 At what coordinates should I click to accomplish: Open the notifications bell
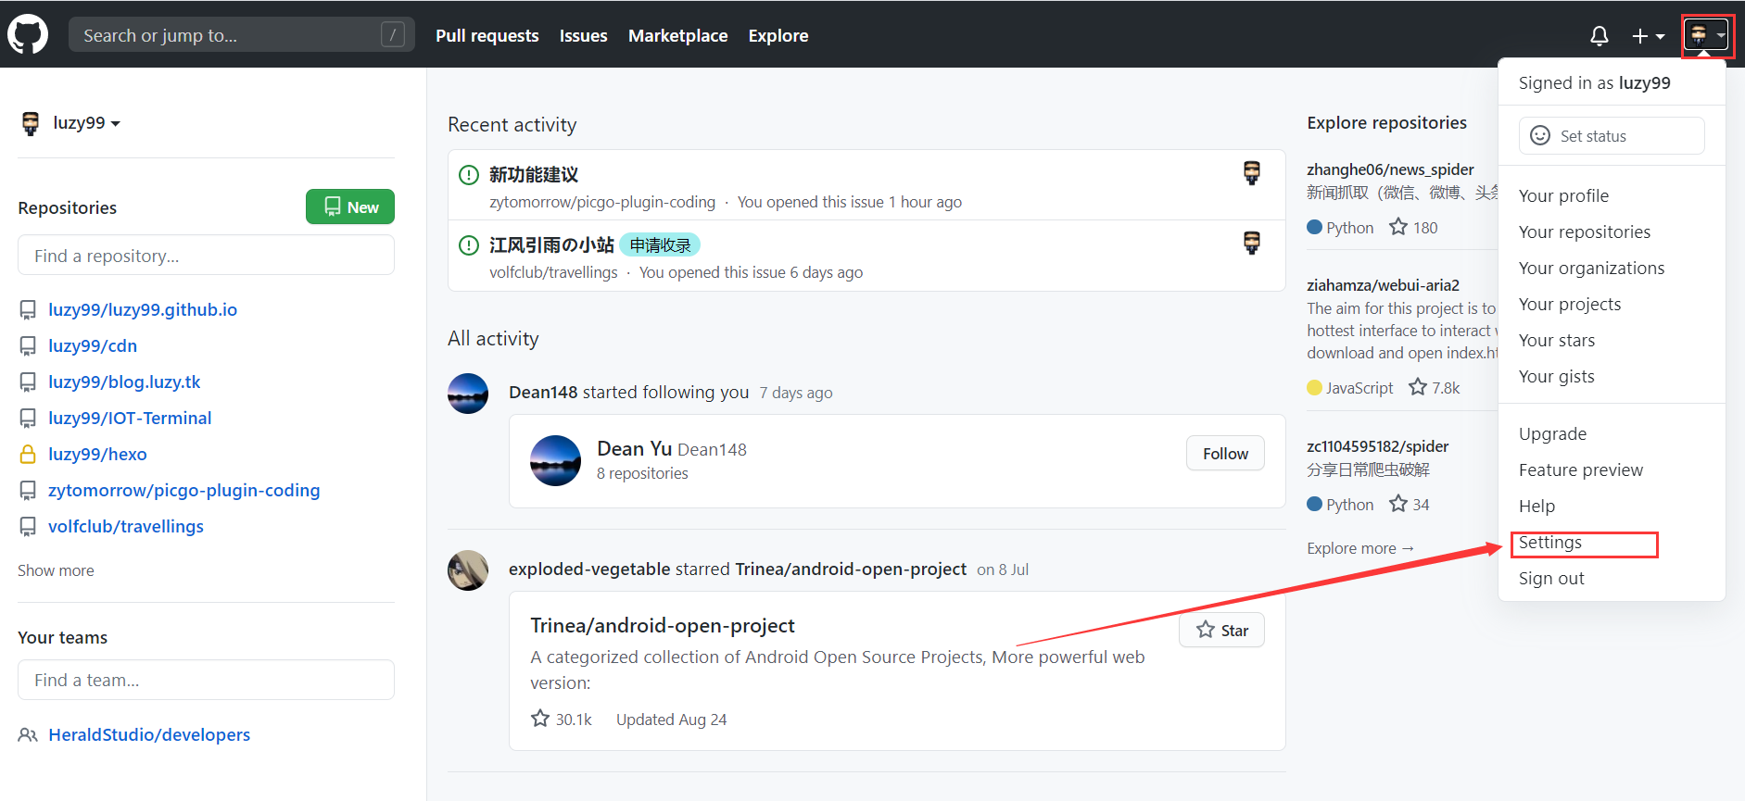tap(1600, 36)
